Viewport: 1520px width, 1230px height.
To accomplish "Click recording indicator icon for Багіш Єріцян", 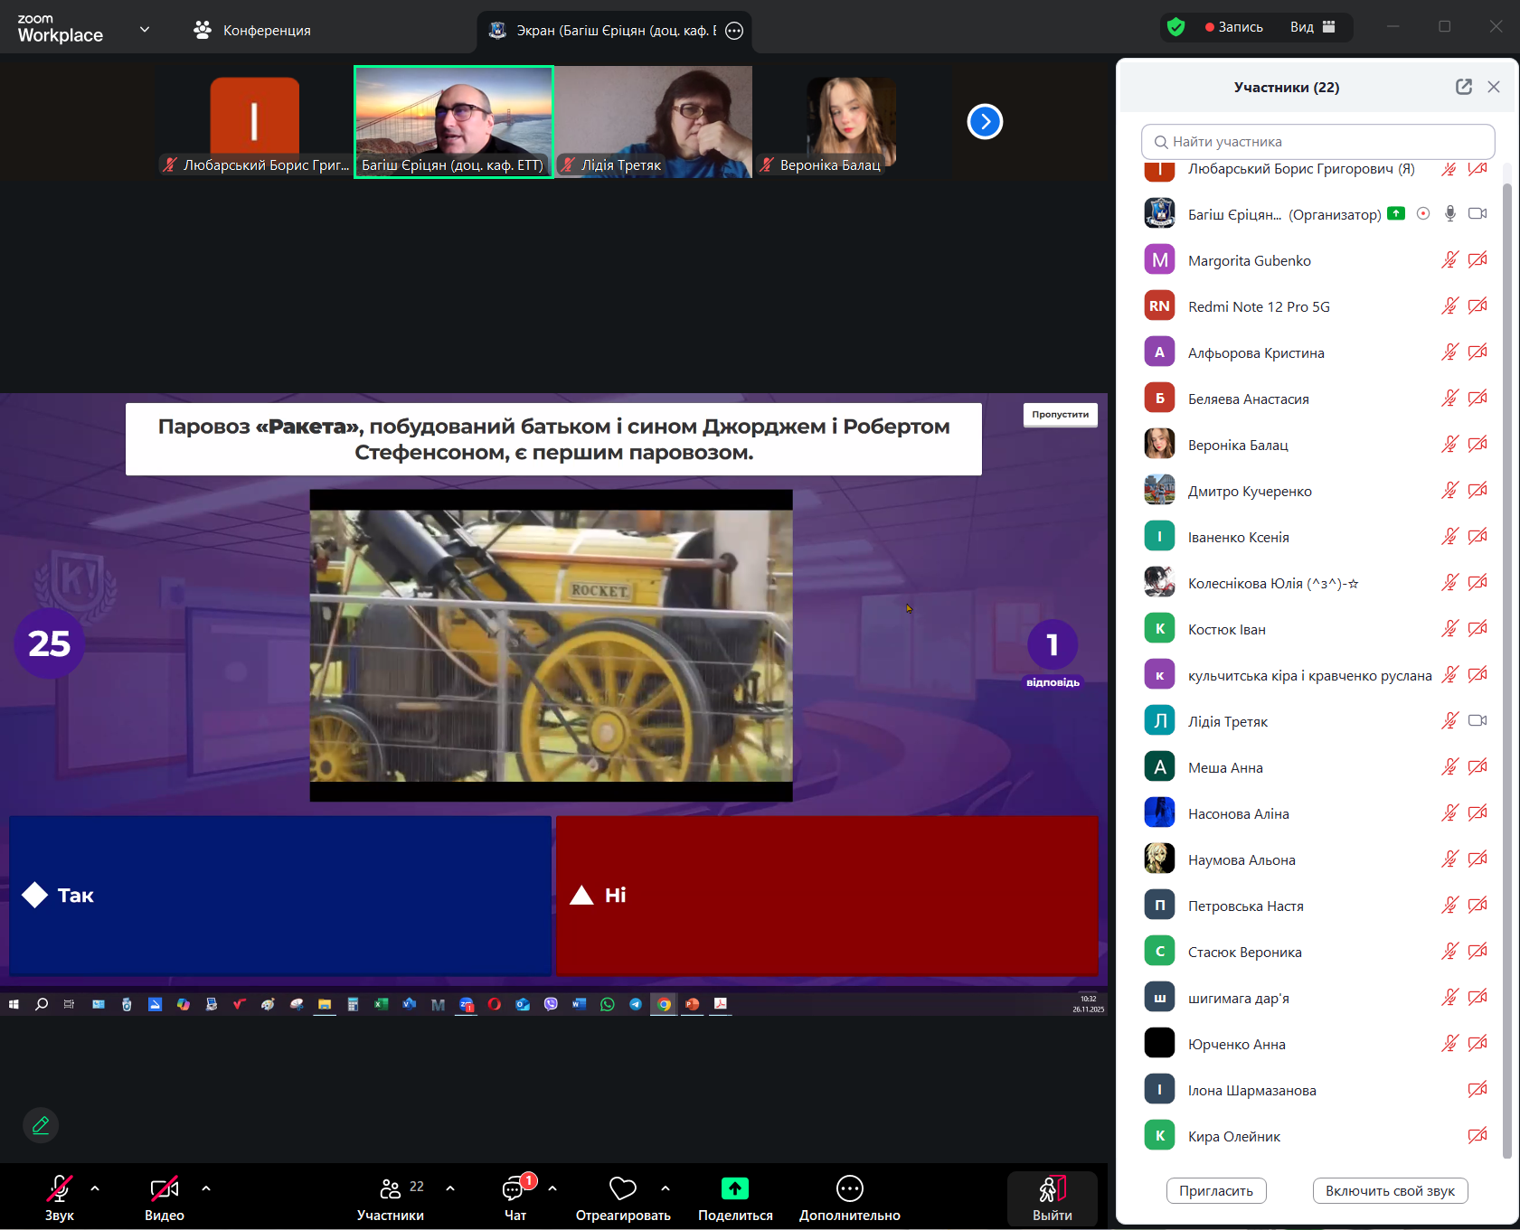I will coord(1423,214).
